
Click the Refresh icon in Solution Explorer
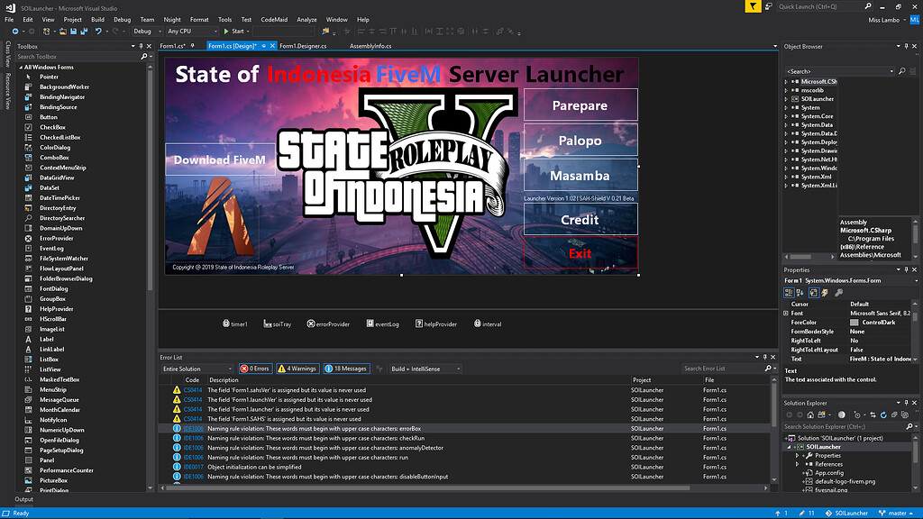[883, 414]
